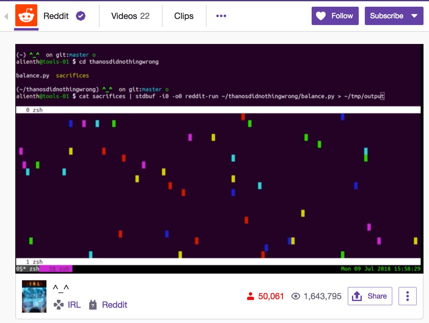Click the community icon beside Reddit link

pyautogui.click(x=93, y=305)
